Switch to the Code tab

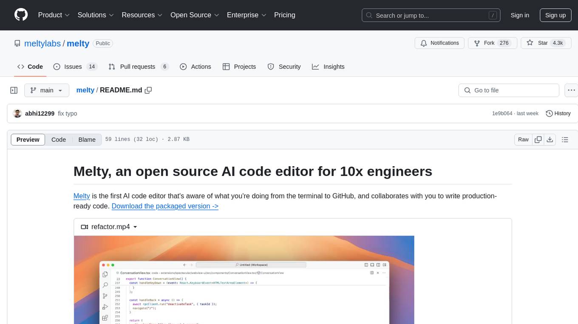30,67
